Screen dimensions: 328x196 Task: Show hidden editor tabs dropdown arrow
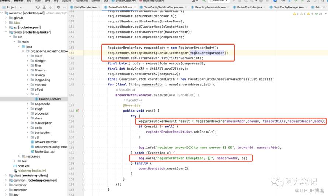[x=324, y=7]
